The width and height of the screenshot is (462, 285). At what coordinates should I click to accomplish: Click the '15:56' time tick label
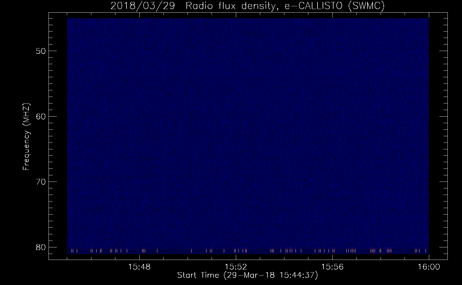click(x=332, y=267)
